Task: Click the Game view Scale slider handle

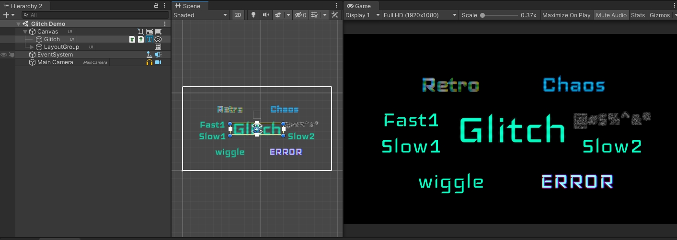Action: tap(482, 15)
